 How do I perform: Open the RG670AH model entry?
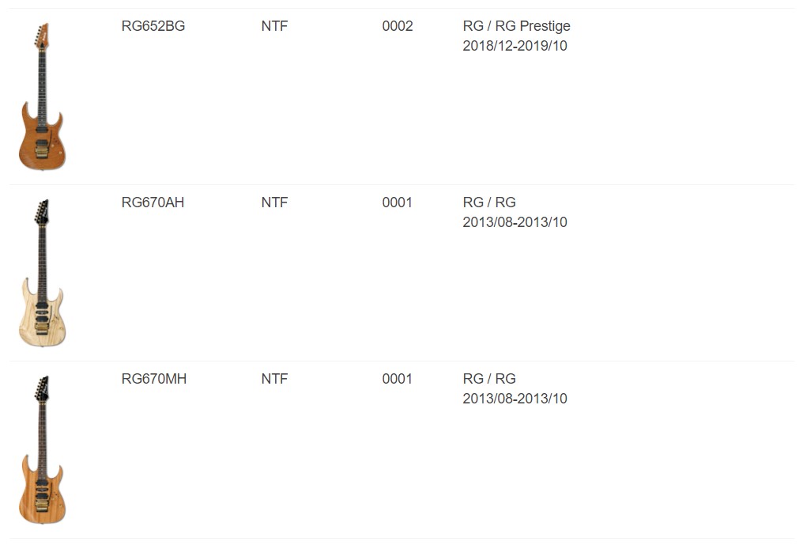tap(153, 202)
